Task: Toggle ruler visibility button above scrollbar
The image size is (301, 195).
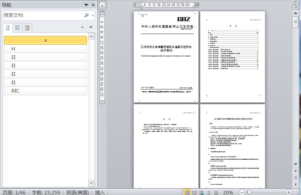Action: pos(295,6)
